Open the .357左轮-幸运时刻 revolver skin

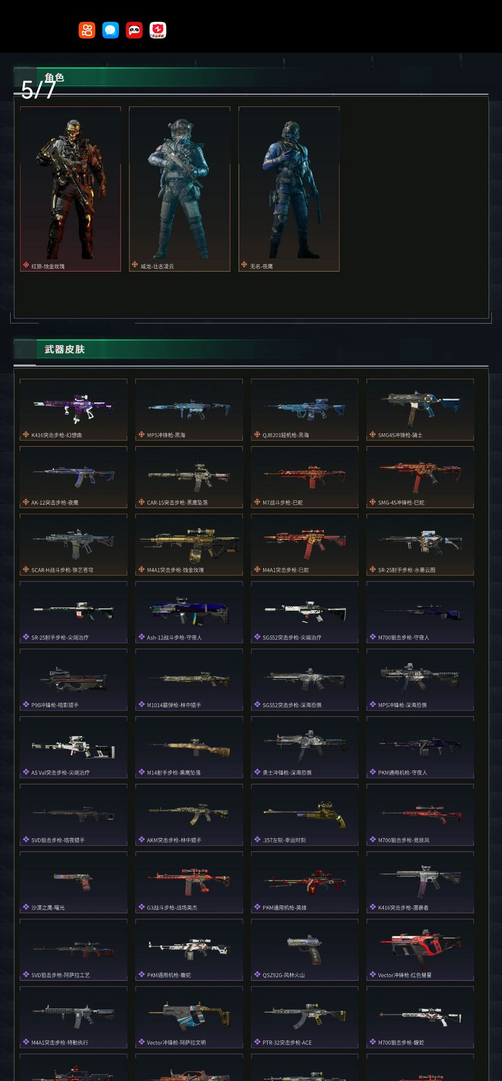tap(304, 815)
